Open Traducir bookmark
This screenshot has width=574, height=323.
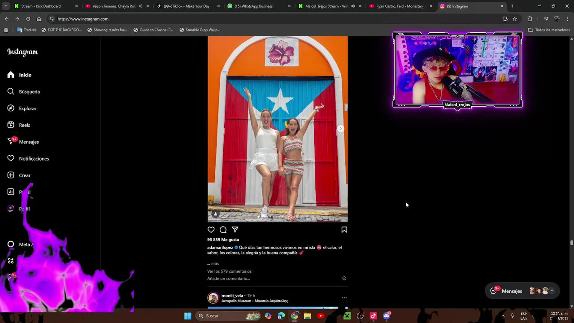(x=27, y=30)
